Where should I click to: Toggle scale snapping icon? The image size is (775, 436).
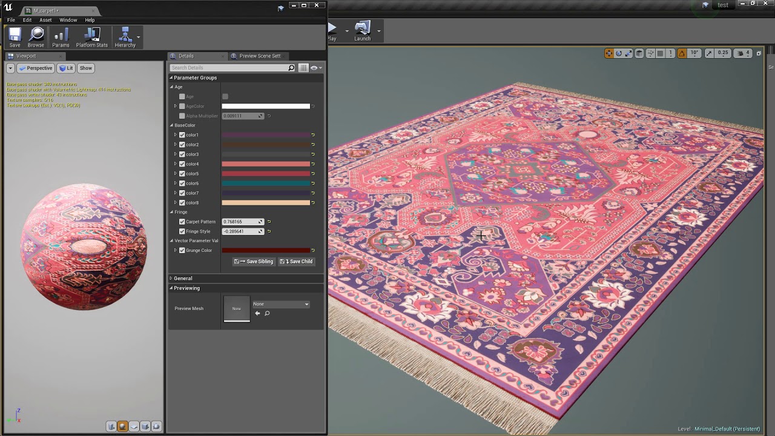point(709,53)
